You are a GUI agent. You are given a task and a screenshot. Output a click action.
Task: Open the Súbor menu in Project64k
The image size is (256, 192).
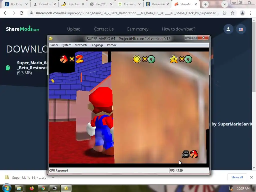(54, 45)
